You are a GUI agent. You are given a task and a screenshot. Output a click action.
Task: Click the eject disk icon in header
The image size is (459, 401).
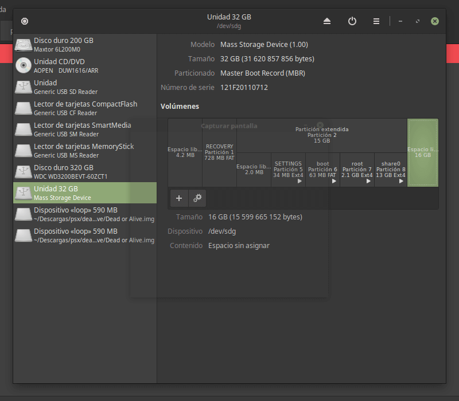point(327,21)
